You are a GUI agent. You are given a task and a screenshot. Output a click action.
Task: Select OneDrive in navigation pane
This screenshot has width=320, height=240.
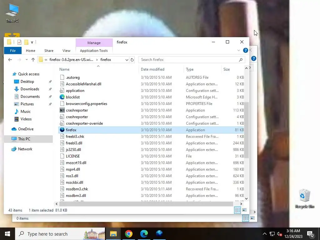(26, 129)
